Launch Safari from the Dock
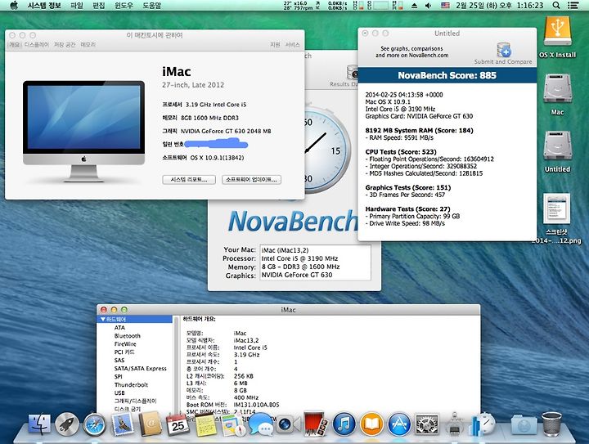 point(95,424)
